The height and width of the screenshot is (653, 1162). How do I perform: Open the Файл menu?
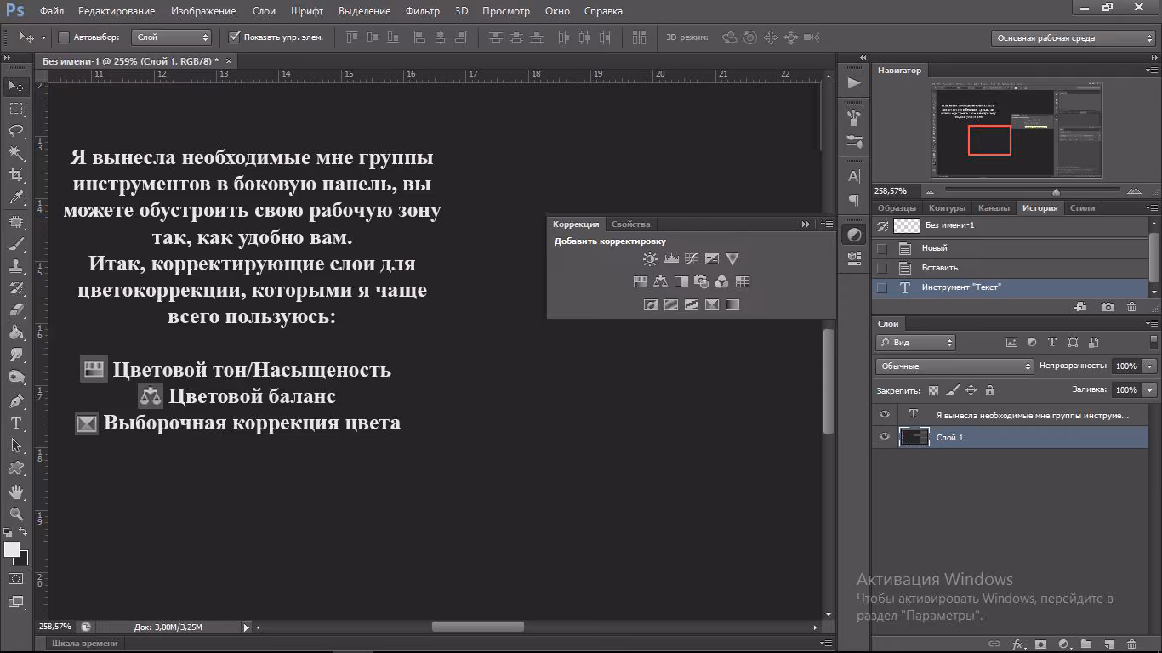pos(51,11)
